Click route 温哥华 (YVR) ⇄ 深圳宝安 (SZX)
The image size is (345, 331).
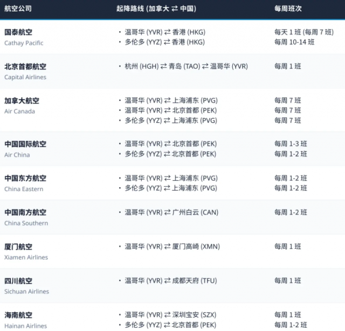170,315
